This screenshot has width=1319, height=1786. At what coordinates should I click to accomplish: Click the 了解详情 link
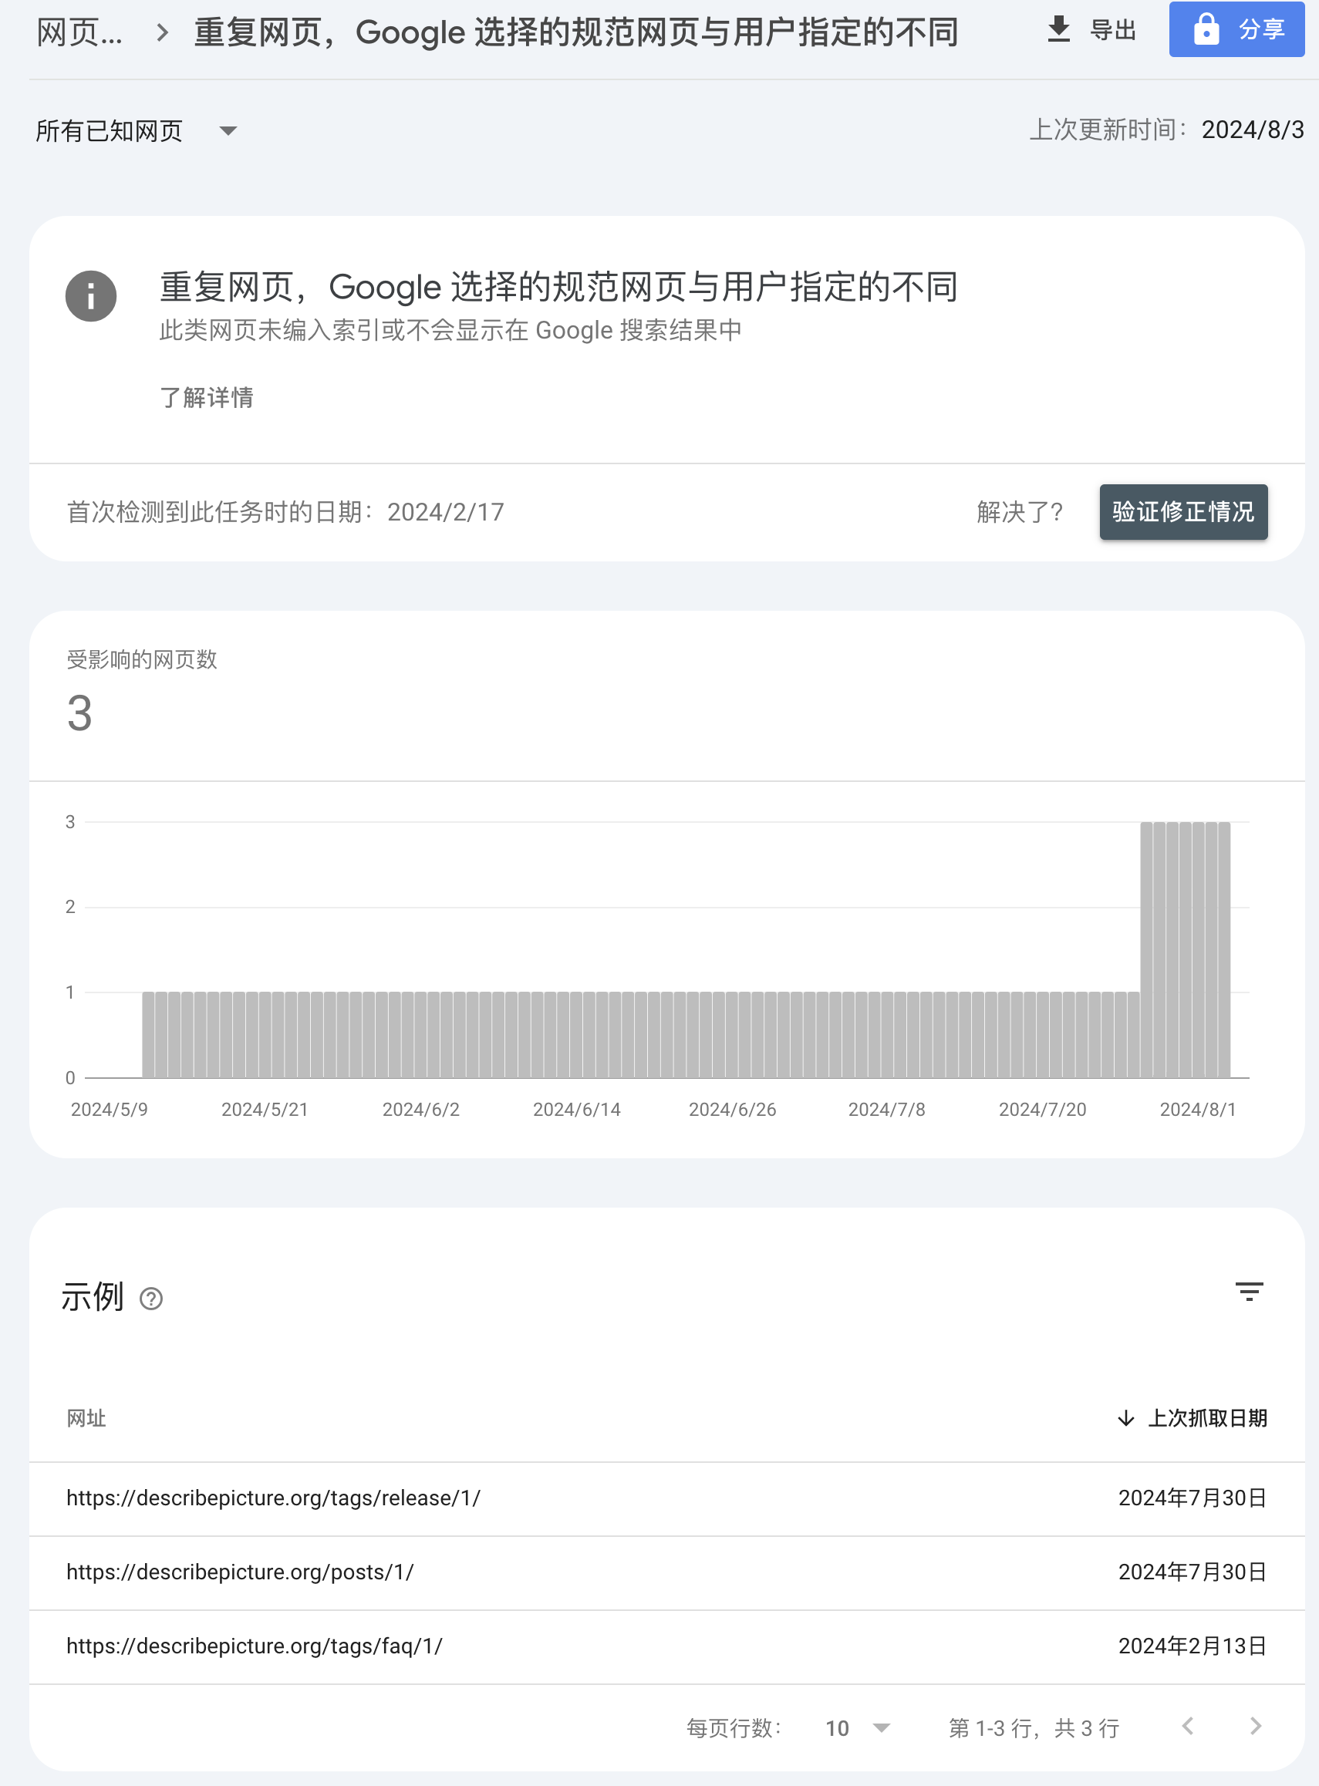click(207, 396)
